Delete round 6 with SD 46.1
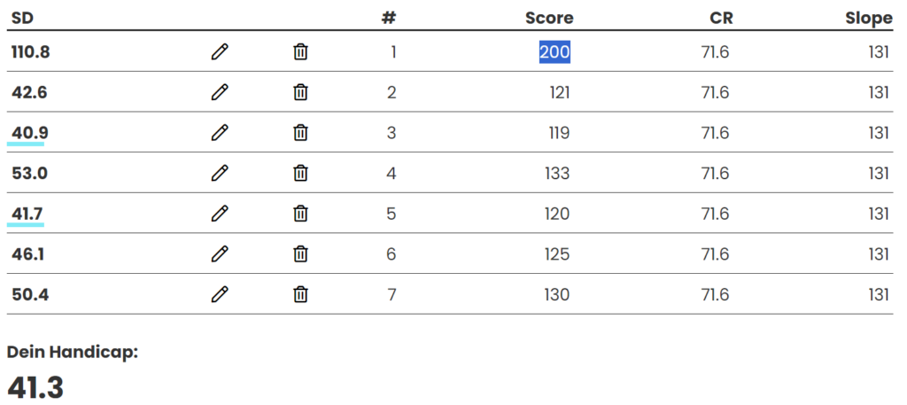Image resolution: width=907 pixels, height=405 pixels. pyautogui.click(x=300, y=254)
